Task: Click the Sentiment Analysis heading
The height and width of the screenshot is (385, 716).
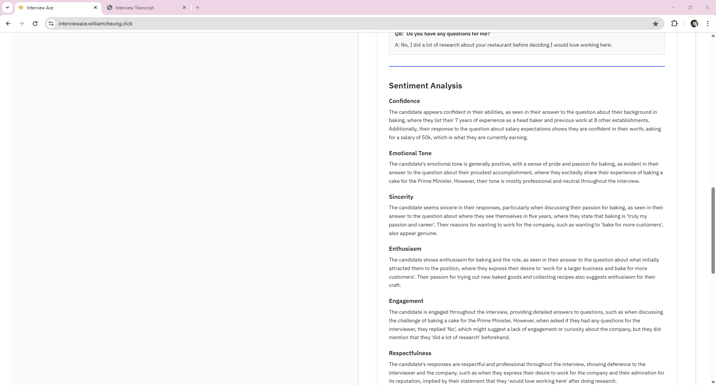Action: pyautogui.click(x=425, y=86)
